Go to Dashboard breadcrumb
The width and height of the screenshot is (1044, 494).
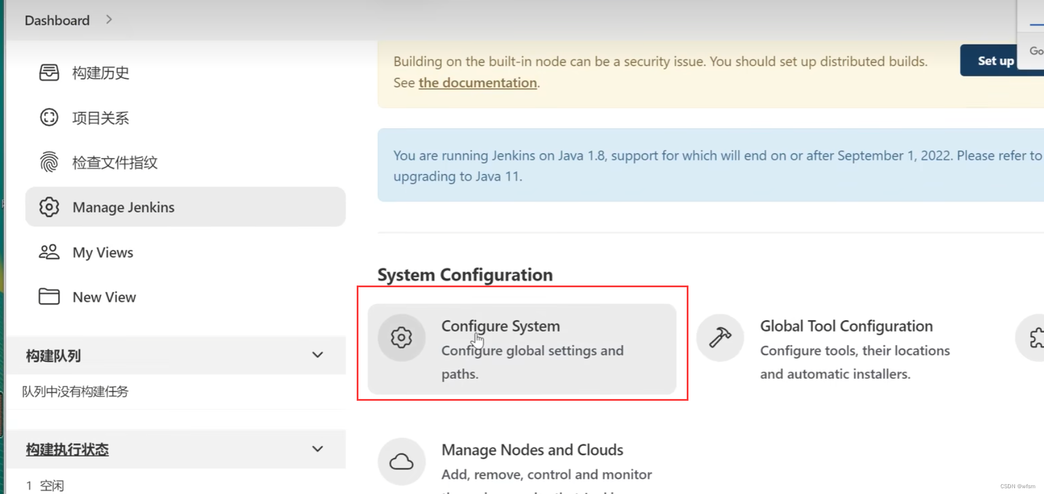[57, 20]
